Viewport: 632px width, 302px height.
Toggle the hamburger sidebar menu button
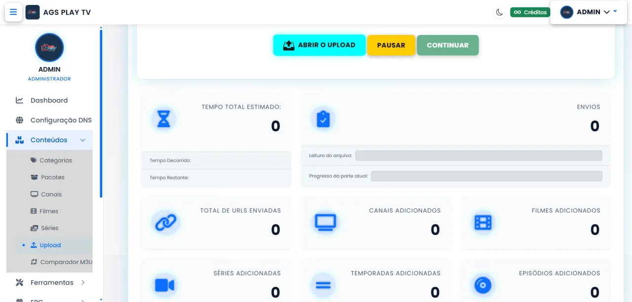pos(13,12)
